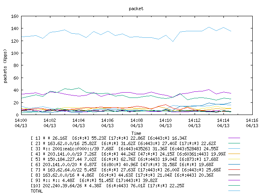Select legend entry [10] 202.240.39.64/26
This screenshot has height=195, width=260.
(107, 186)
